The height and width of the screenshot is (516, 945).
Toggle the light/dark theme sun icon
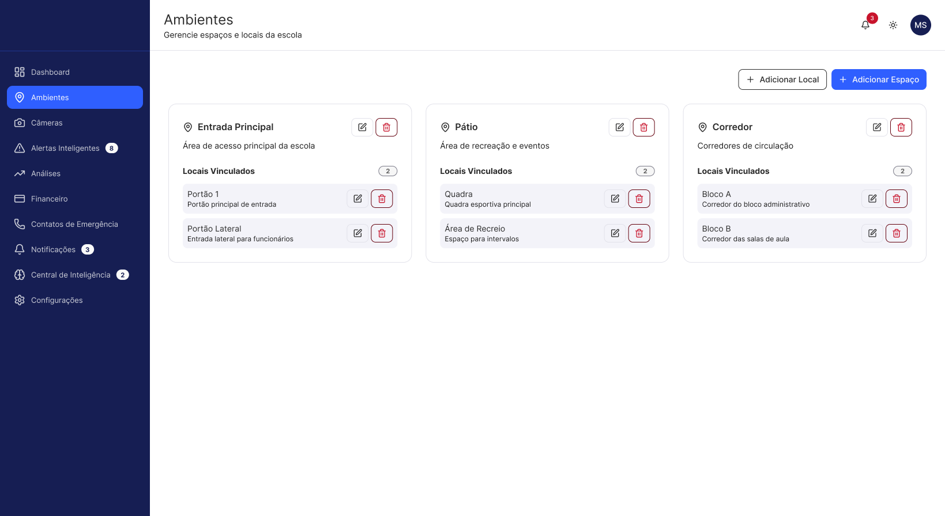[x=893, y=25]
